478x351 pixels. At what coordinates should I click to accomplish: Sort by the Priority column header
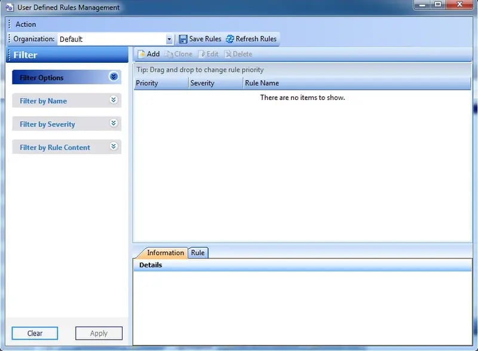click(160, 83)
